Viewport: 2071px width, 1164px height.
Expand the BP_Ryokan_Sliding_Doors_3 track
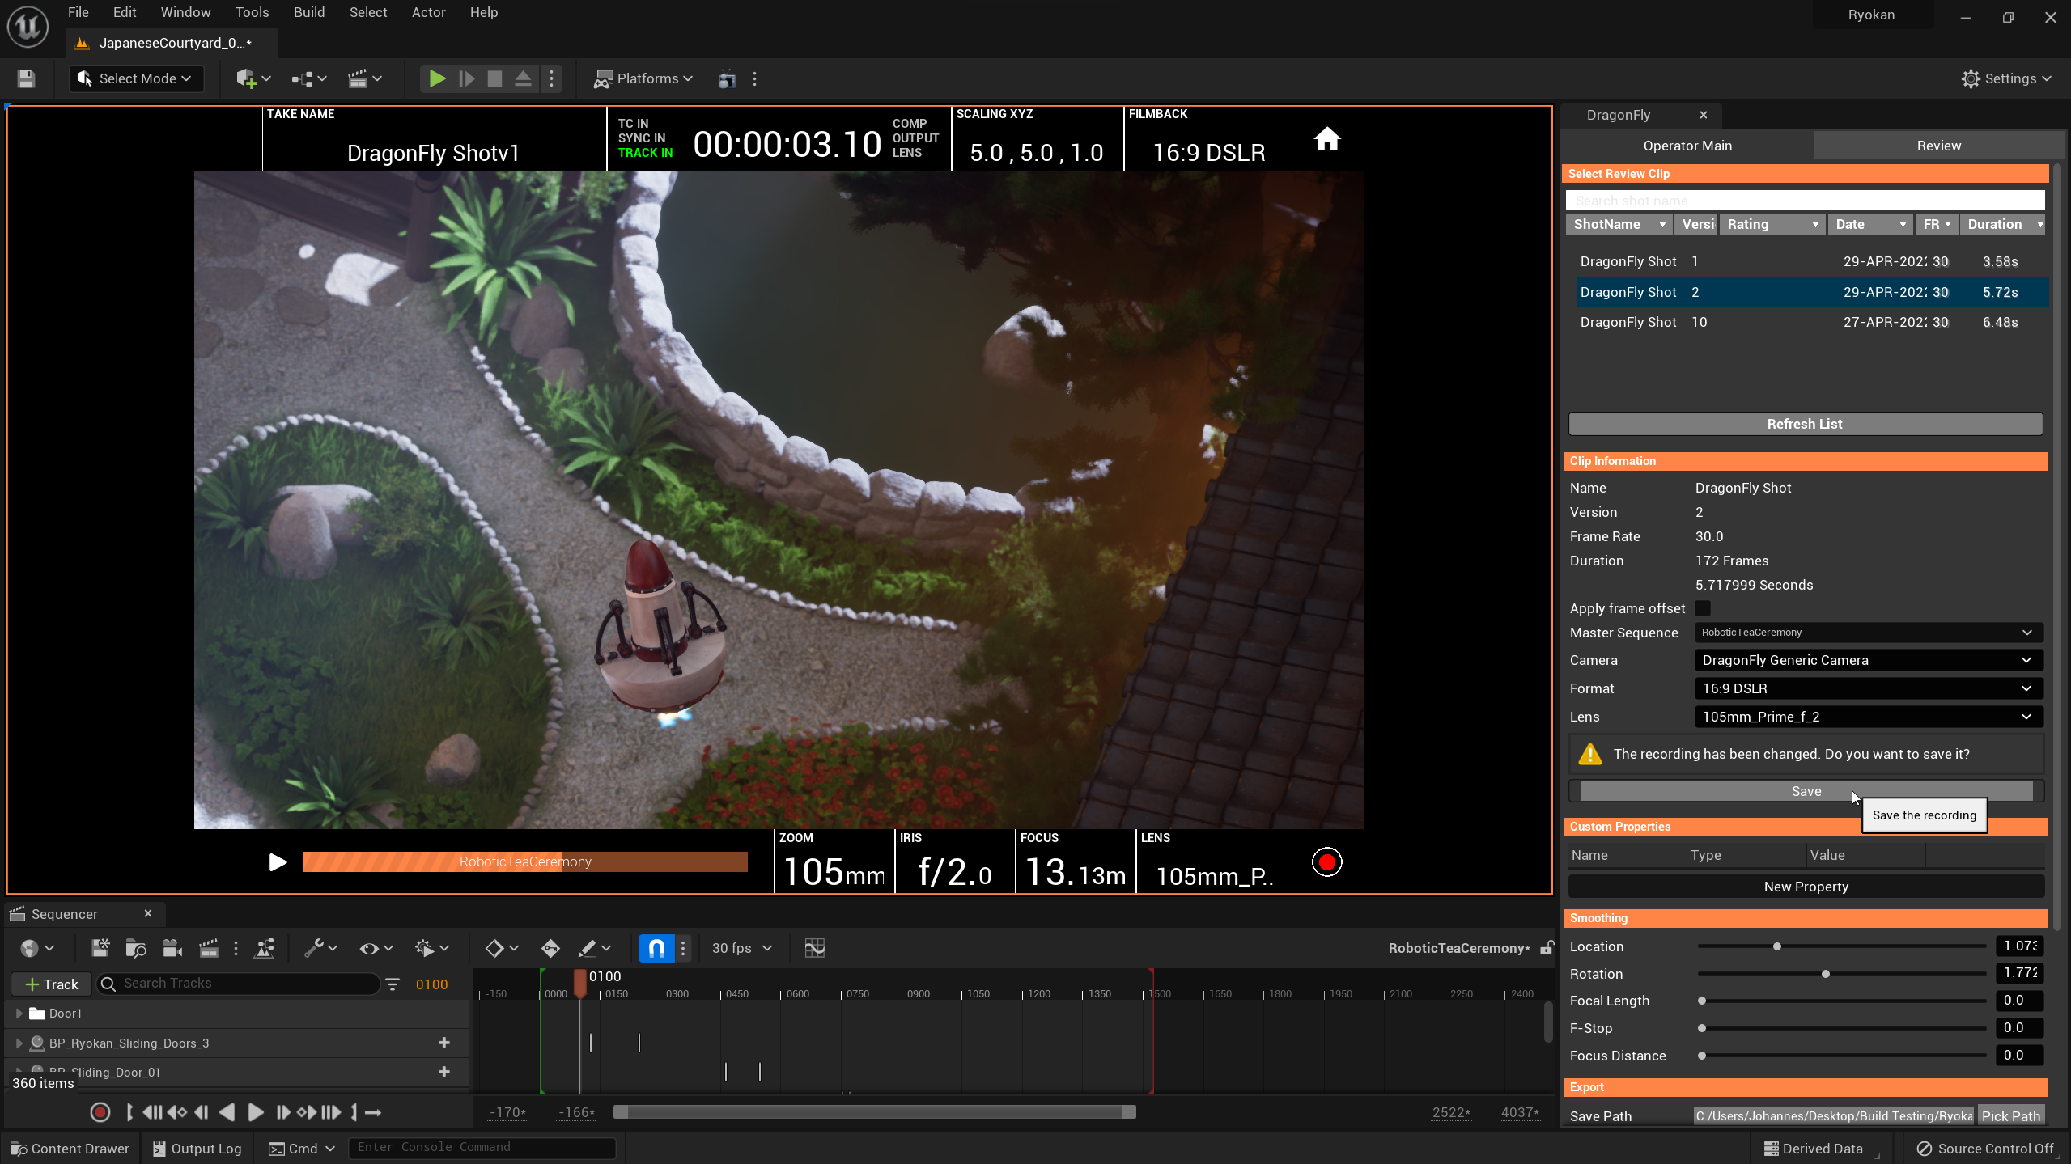(x=19, y=1043)
